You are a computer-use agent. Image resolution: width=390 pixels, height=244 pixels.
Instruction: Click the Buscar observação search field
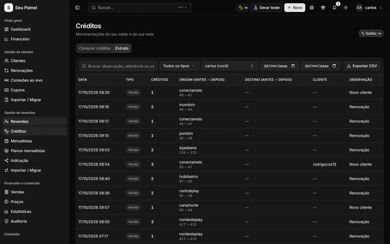118,66
